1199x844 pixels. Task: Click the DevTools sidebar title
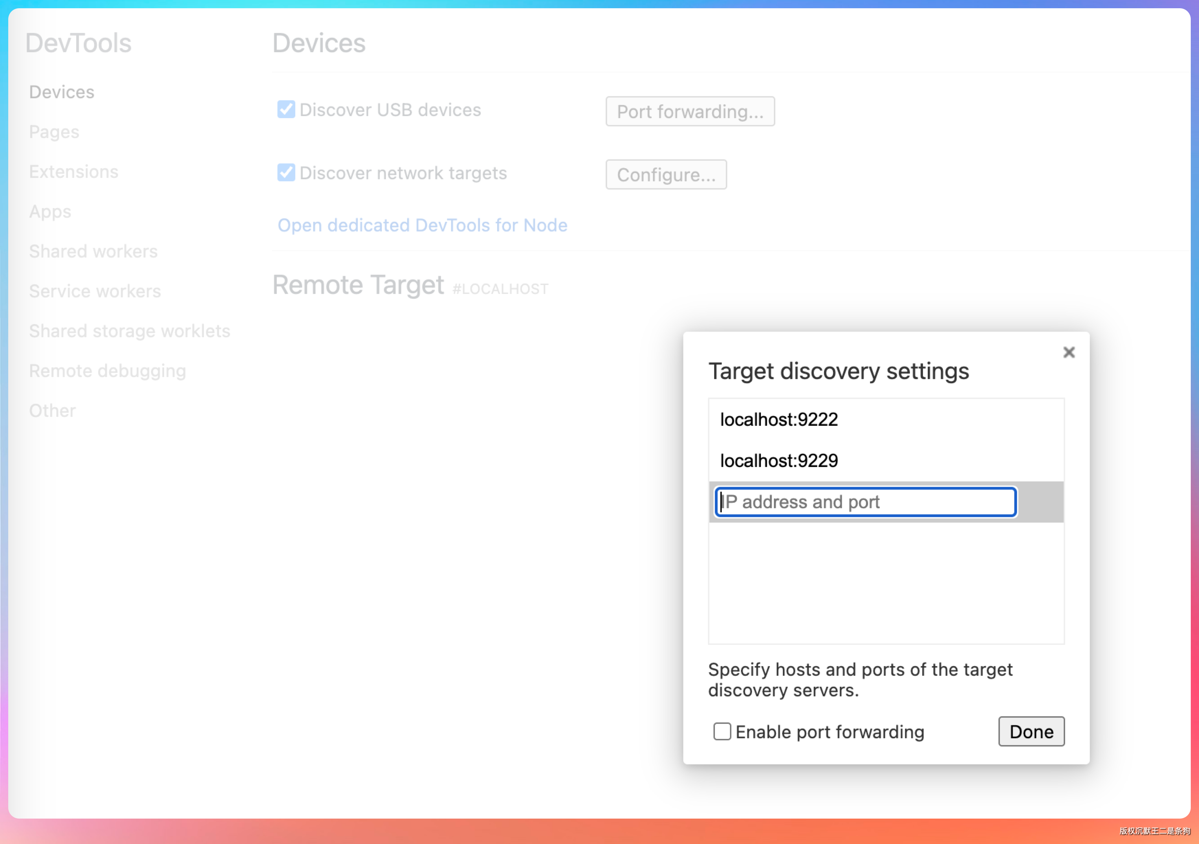pyautogui.click(x=78, y=43)
